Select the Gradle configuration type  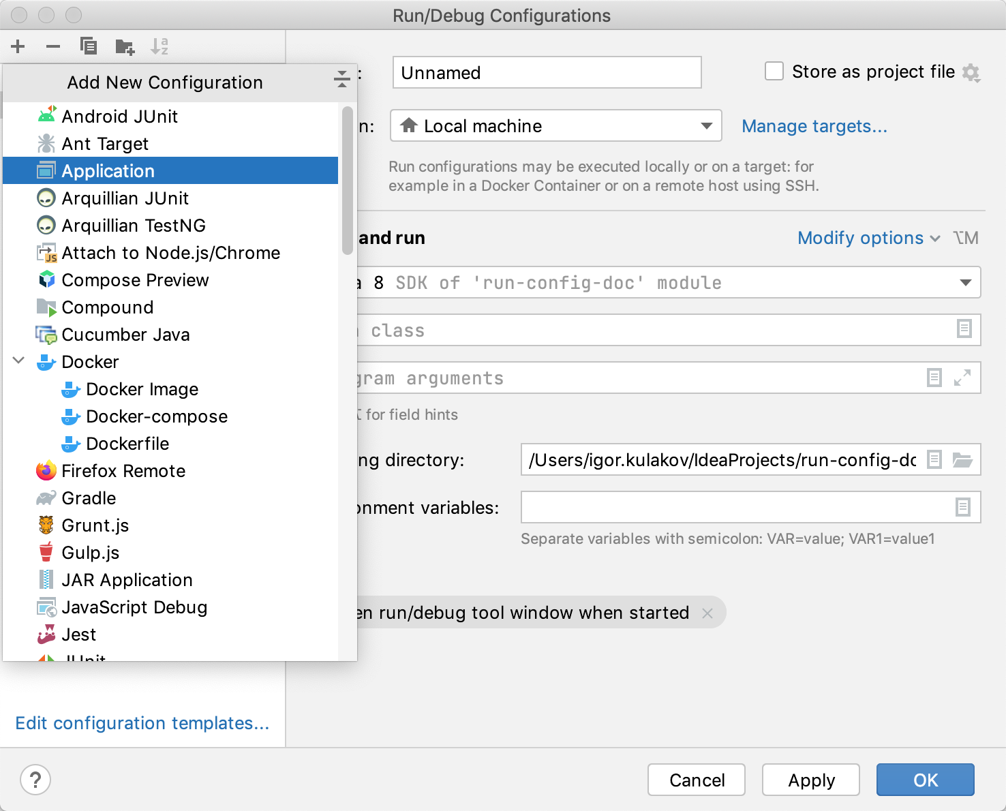point(89,498)
